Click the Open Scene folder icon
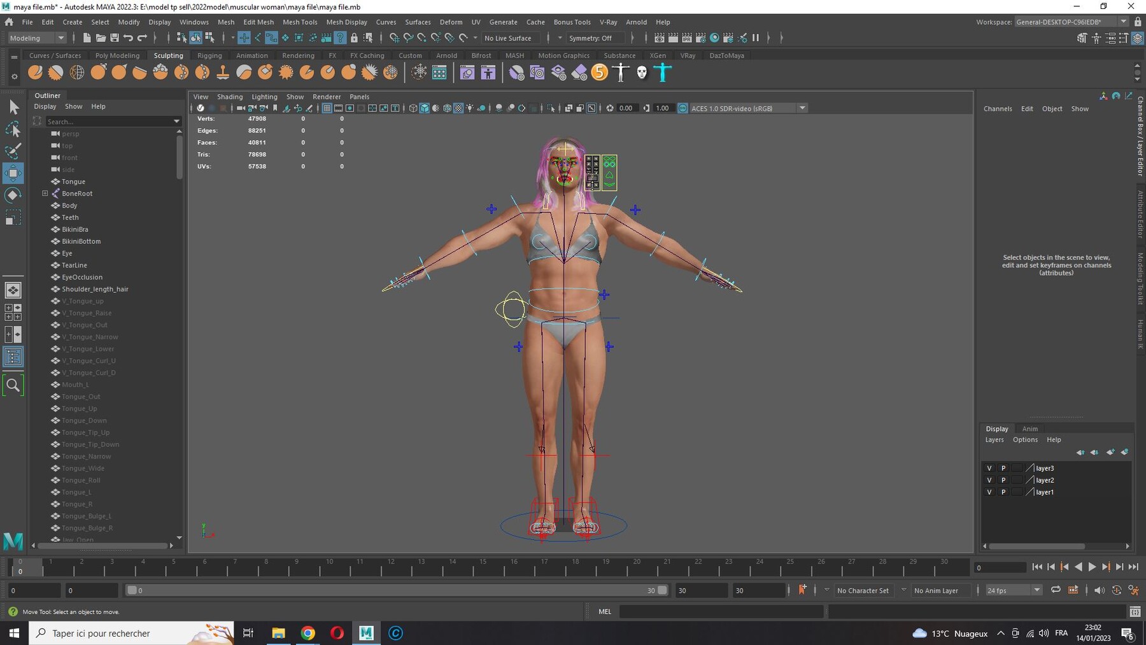The height and width of the screenshot is (645, 1146). (101, 38)
